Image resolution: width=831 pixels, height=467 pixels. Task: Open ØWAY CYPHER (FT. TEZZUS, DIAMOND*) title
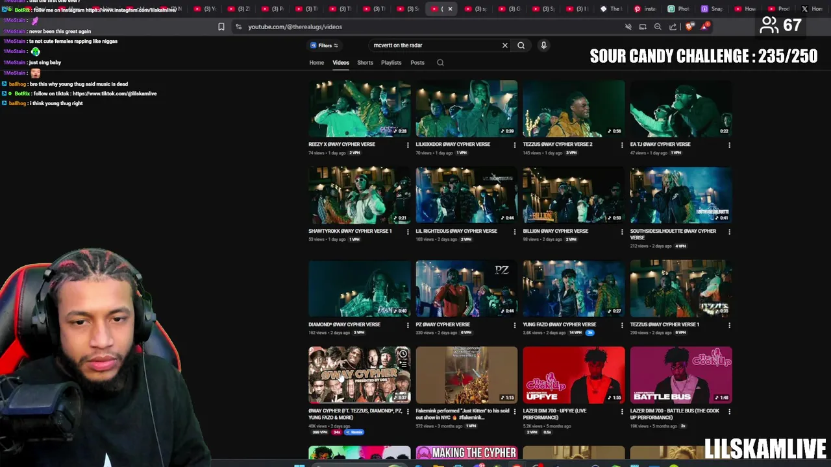point(356,414)
